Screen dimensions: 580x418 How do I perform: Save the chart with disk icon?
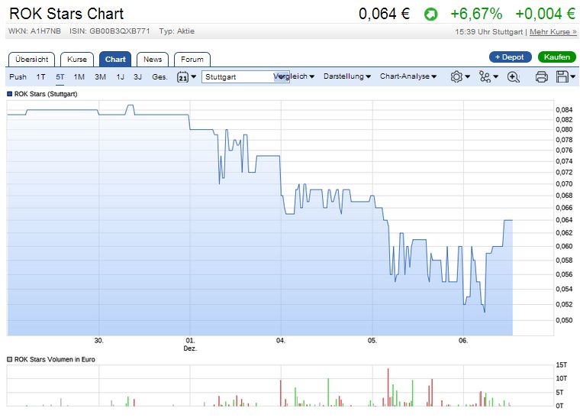[562, 76]
